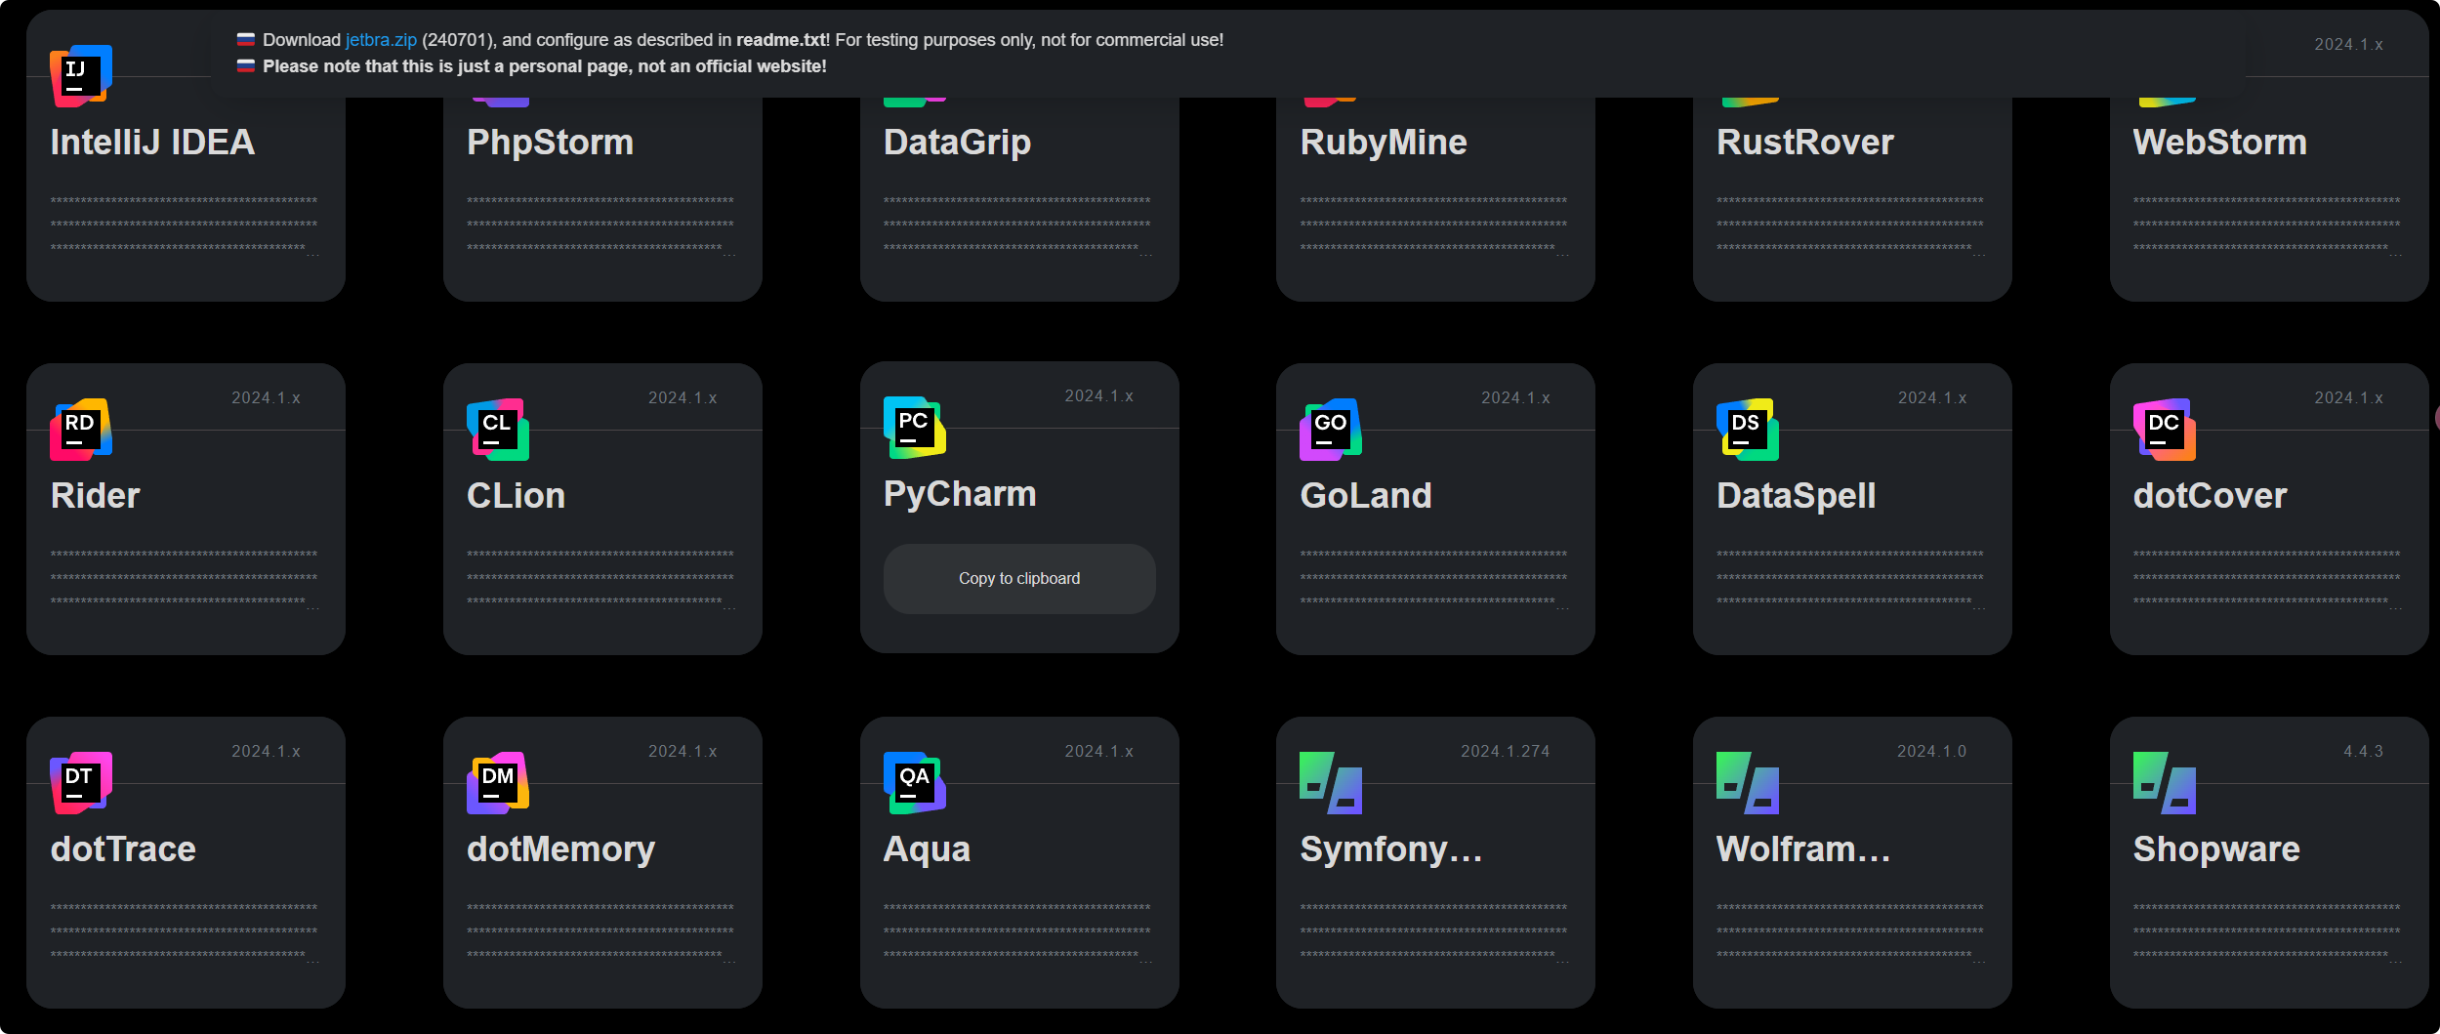Screen dimensions: 2440x1034
Task: Click the Aqua masked license key
Action: click(1018, 931)
